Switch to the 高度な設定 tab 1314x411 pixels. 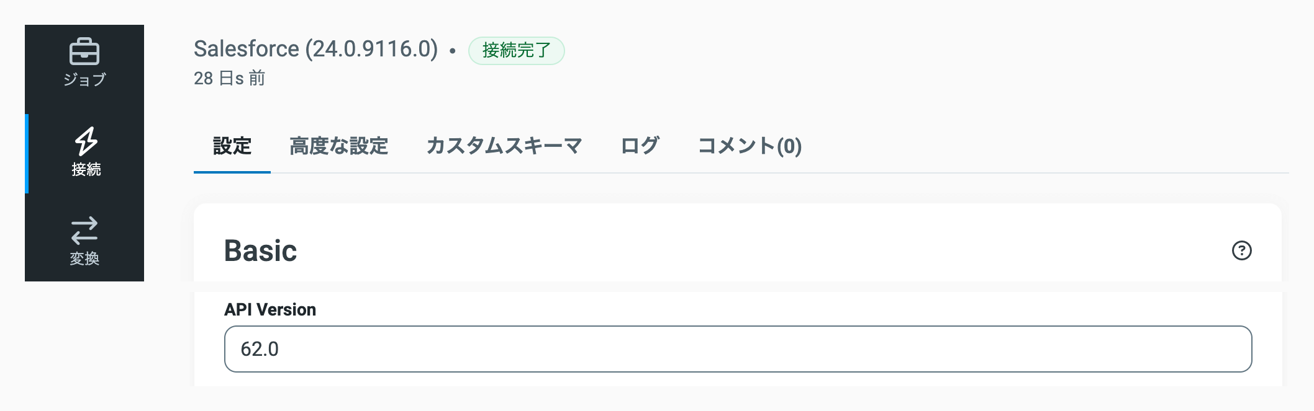339,146
